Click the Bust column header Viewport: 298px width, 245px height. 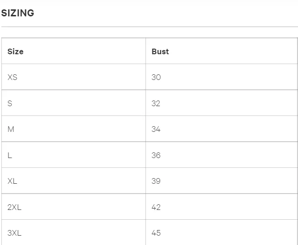160,51
